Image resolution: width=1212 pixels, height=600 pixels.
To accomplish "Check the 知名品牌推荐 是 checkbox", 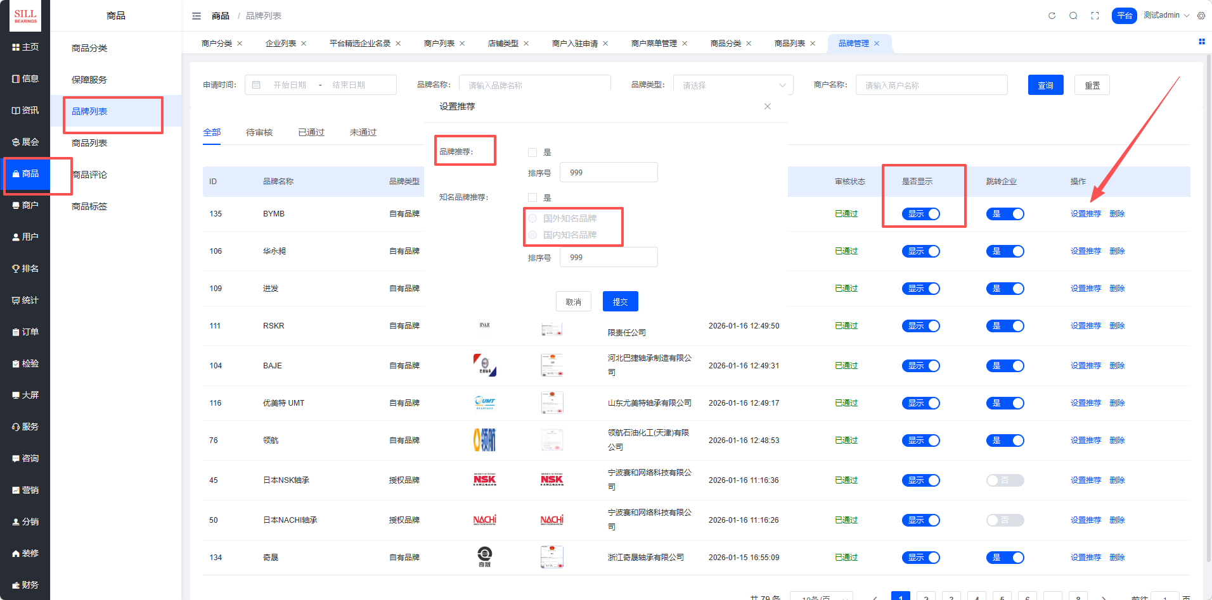I will [532, 197].
